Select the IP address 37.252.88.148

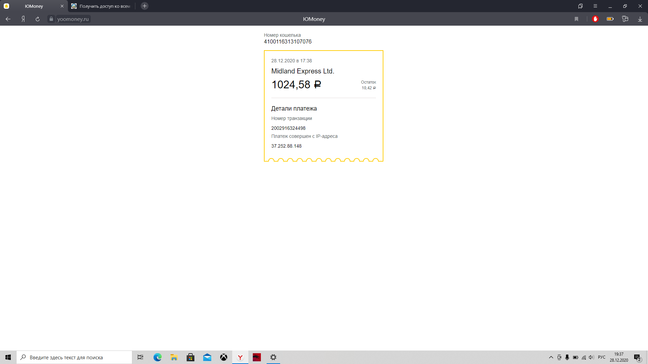287,146
